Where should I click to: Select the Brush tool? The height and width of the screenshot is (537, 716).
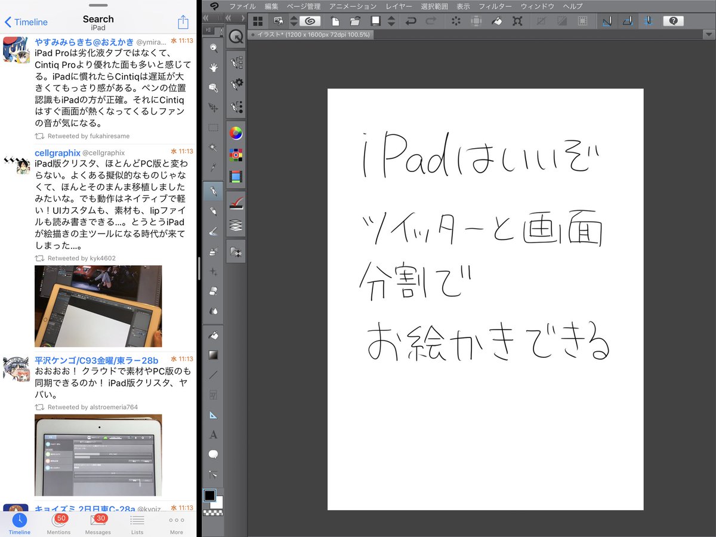tap(214, 231)
